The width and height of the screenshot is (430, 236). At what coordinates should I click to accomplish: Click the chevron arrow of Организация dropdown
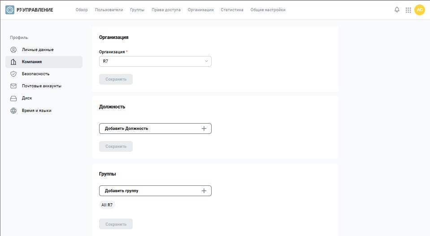pos(206,61)
